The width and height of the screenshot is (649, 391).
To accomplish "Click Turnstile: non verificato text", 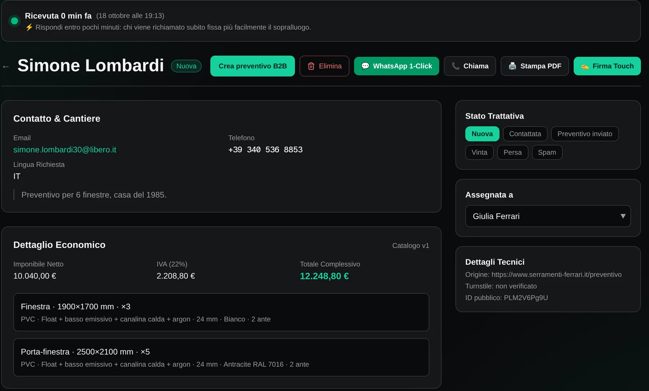I will pyautogui.click(x=501, y=286).
